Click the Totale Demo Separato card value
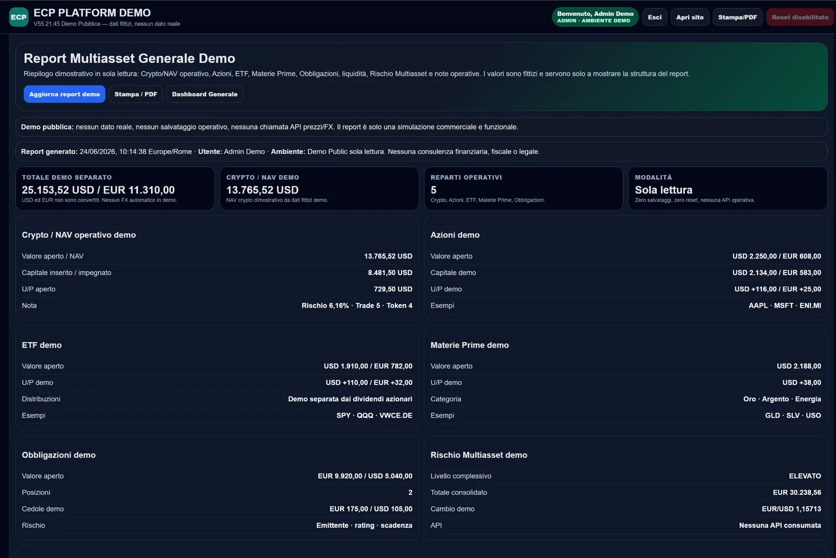Image resolution: width=836 pixels, height=558 pixels. pos(98,190)
